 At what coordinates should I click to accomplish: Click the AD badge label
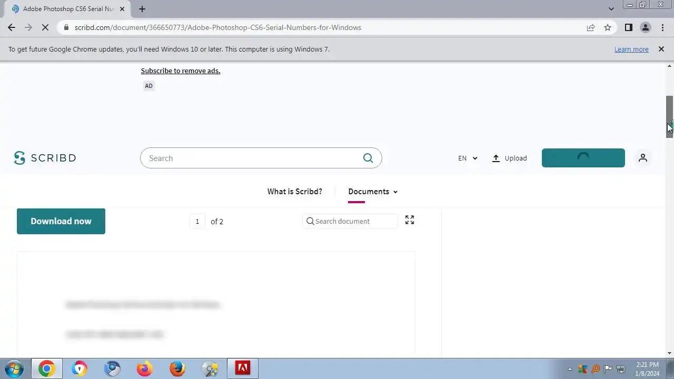pyautogui.click(x=148, y=86)
